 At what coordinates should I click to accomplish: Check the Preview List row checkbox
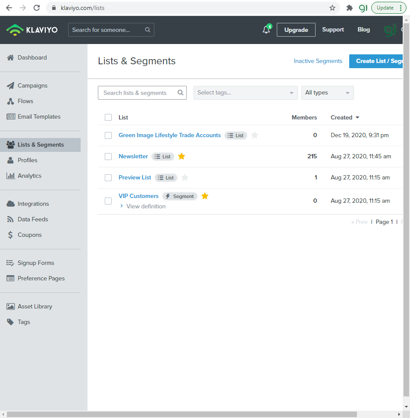108,178
